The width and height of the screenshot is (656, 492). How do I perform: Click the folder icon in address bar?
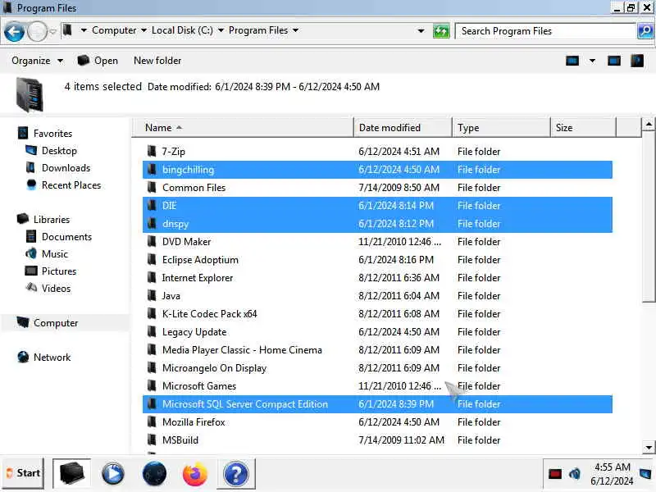click(x=67, y=30)
